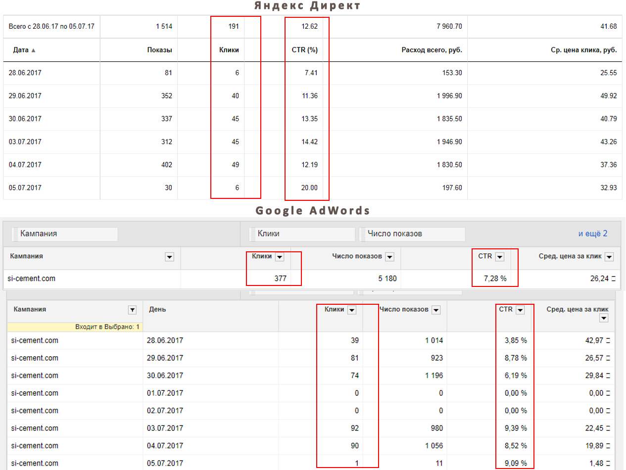Select summary impressions value '5 180'
This screenshot has height=470, width=626.
click(387, 279)
